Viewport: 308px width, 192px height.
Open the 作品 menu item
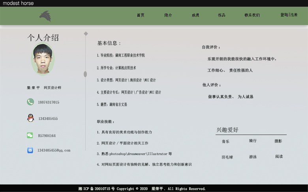(222, 15)
